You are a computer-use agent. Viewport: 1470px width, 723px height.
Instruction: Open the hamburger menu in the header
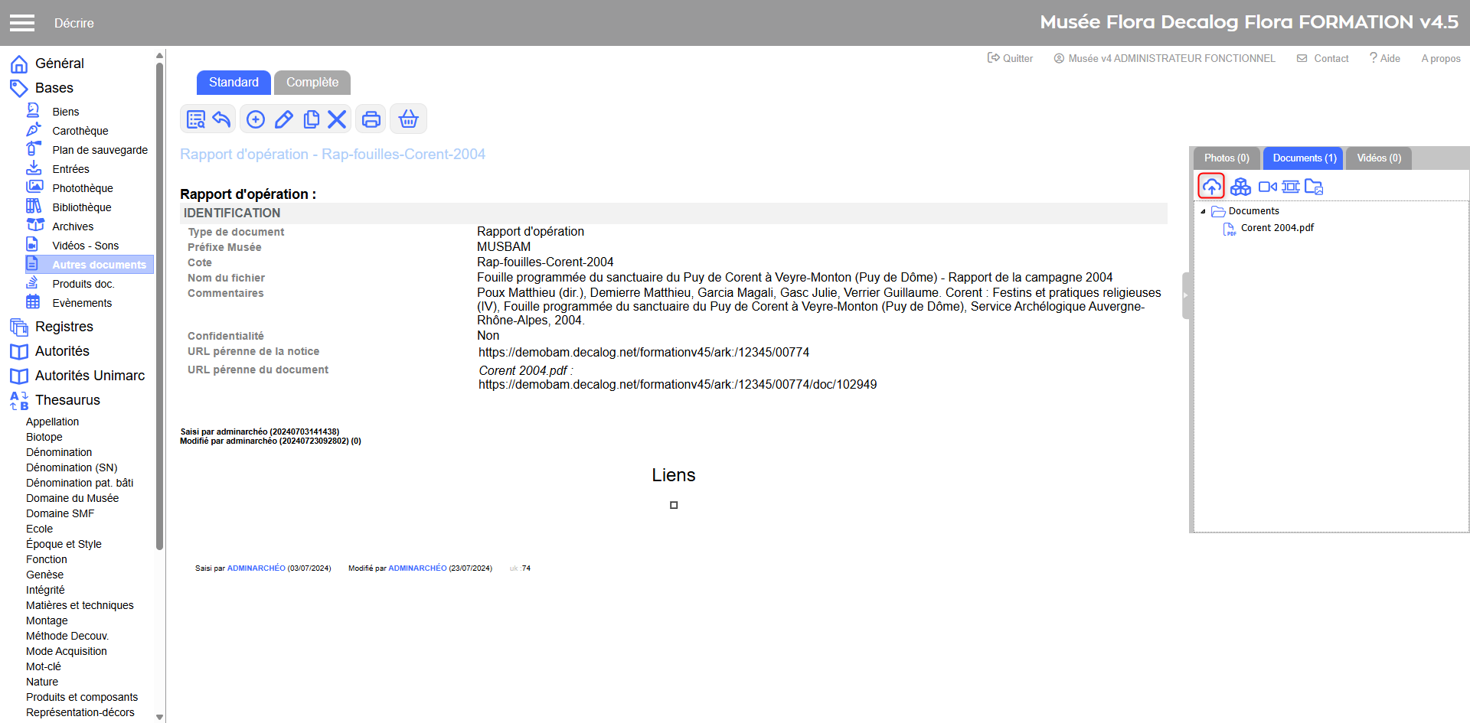(22, 23)
